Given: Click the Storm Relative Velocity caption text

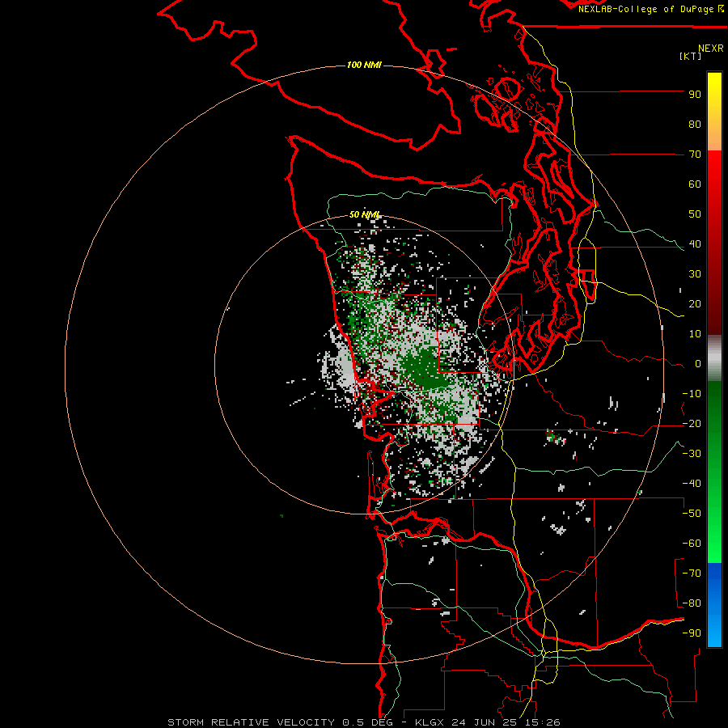Looking at the screenshot, I should (x=252, y=722).
